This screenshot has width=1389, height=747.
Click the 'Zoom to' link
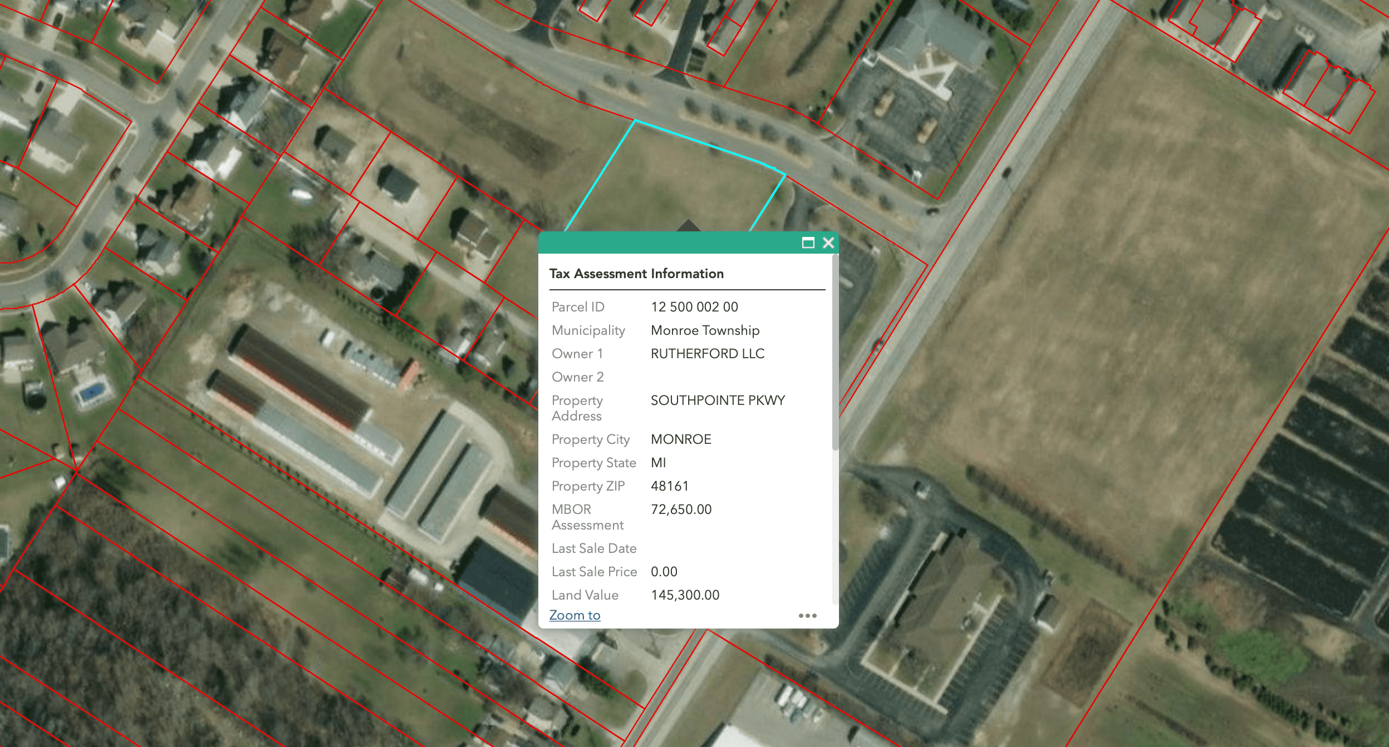(575, 615)
